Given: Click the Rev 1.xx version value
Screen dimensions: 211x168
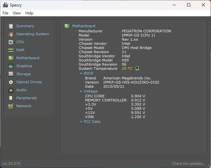Looking at the screenshot, I should 130,39.
